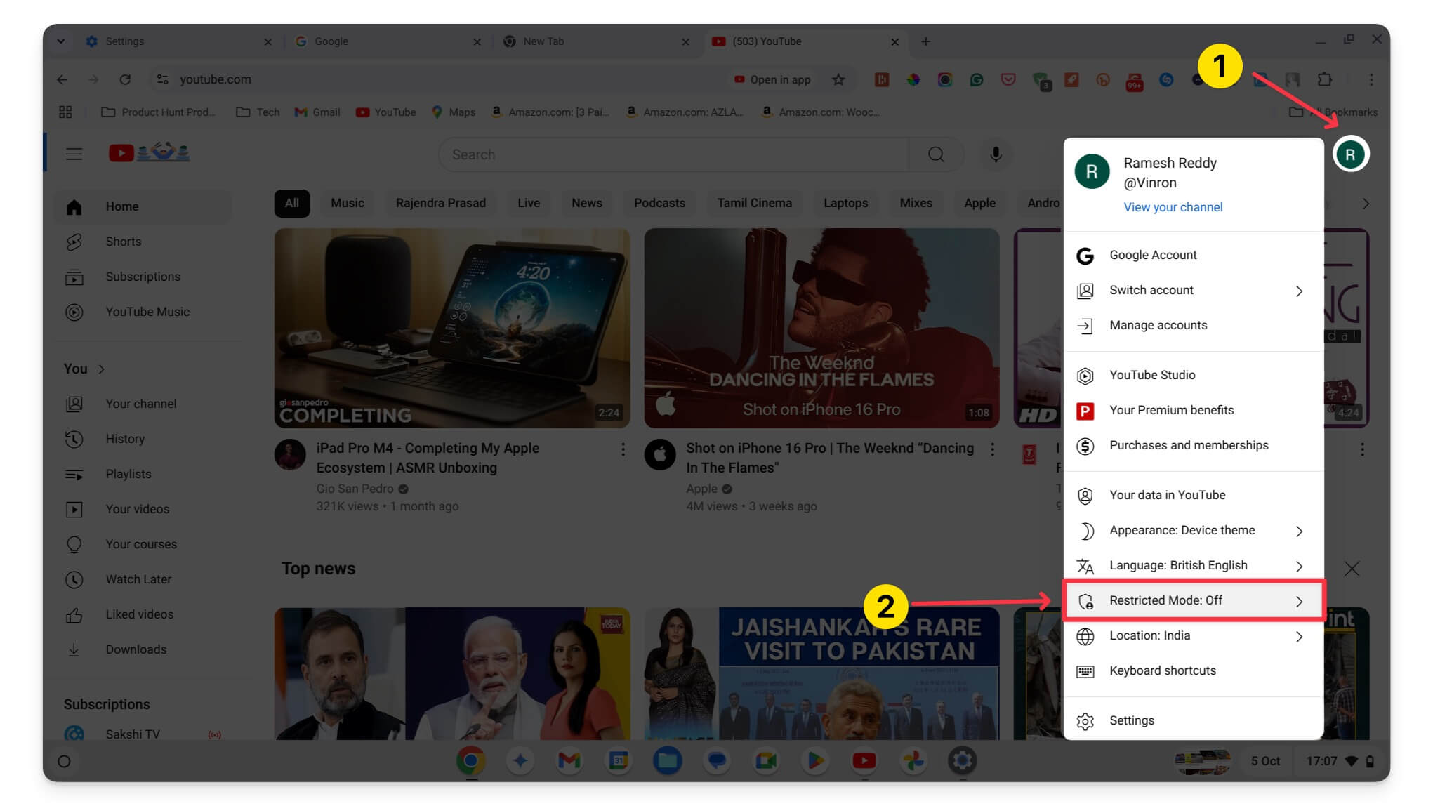Viewport: 1433px width, 806px height.
Task: Click View your channel link
Action: pyautogui.click(x=1173, y=207)
